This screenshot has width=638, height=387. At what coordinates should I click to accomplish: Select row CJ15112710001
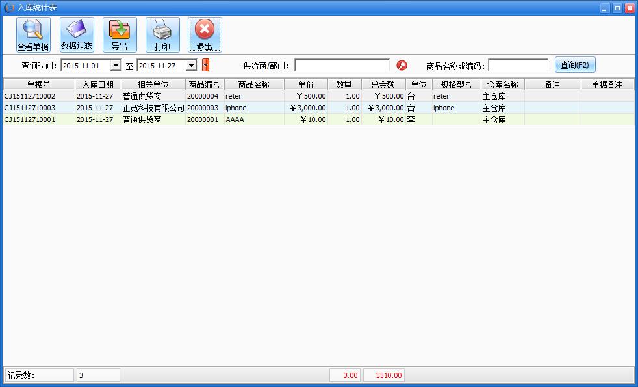tap(318, 119)
